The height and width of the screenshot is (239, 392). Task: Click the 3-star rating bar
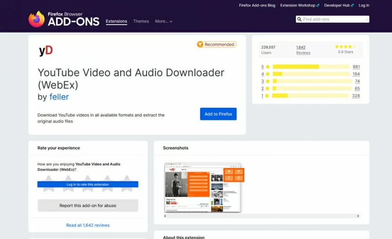[312, 81]
